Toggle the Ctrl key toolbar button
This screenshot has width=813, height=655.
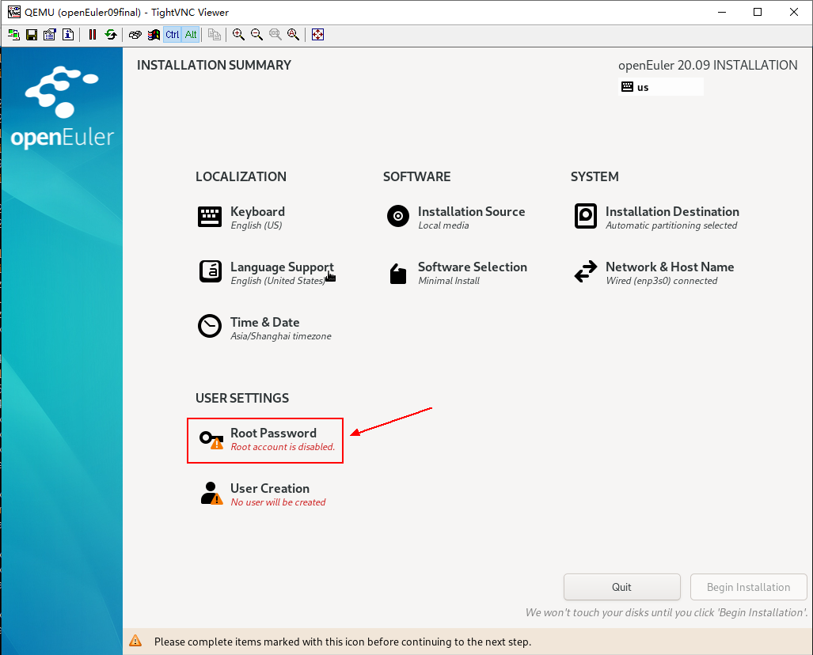tap(173, 35)
